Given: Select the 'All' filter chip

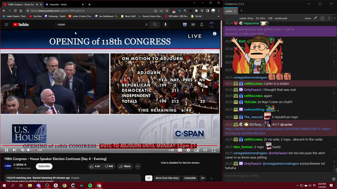Looking at the screenshot, I should point(148,178).
